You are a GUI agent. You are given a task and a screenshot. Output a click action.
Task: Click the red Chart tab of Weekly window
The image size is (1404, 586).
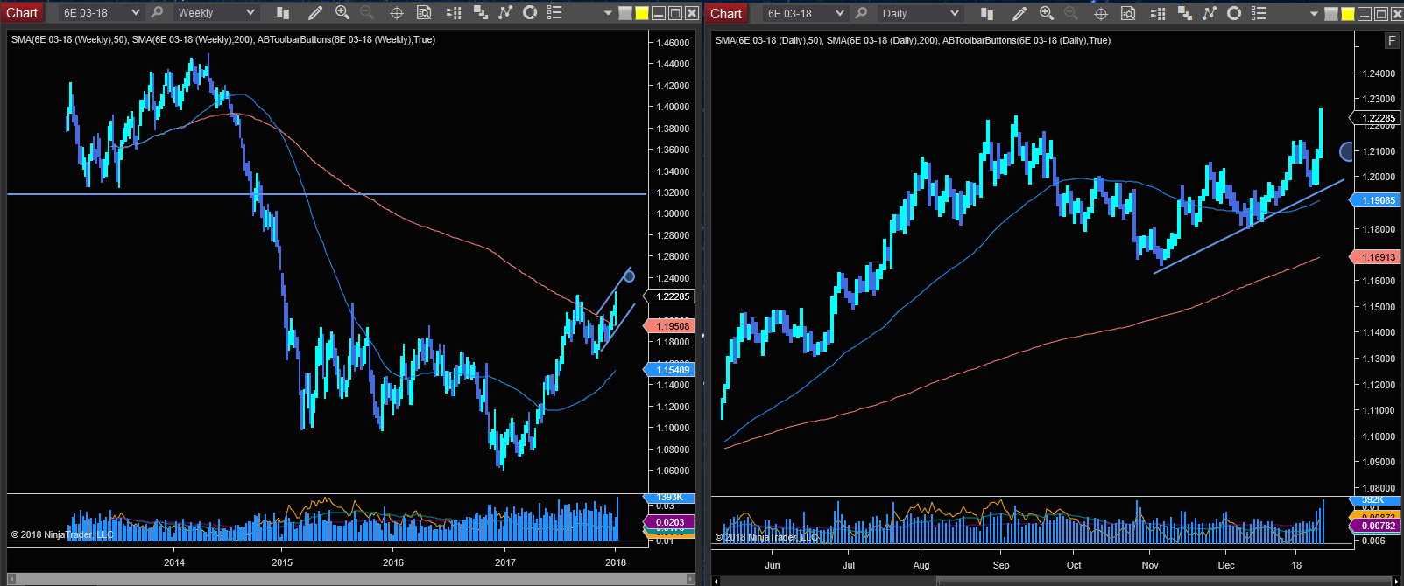coord(22,12)
